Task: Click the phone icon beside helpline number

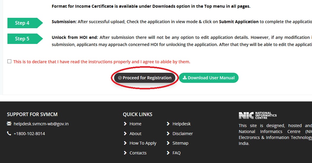Action: point(9,133)
